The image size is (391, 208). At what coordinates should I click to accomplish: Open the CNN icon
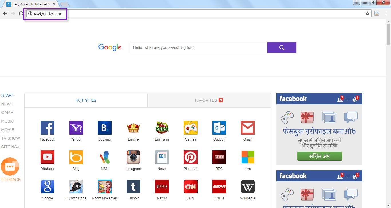191,187
